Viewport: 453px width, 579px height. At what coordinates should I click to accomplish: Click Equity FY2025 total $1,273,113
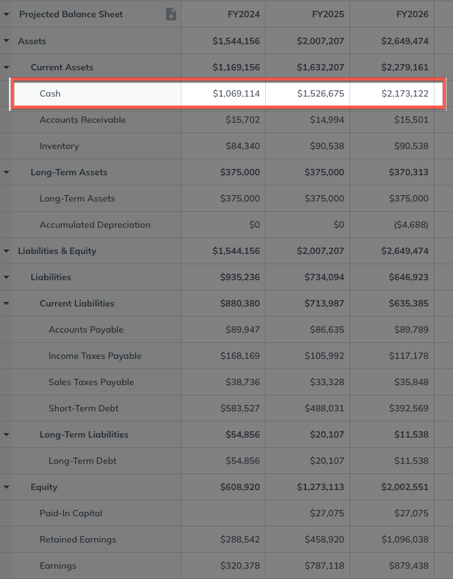(321, 487)
